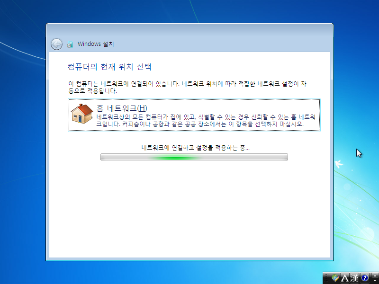Open language bar options dropdown arrow
Screen dimensions: 379x284
pos(375,280)
